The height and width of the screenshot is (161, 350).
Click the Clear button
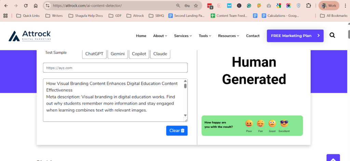click(177, 130)
